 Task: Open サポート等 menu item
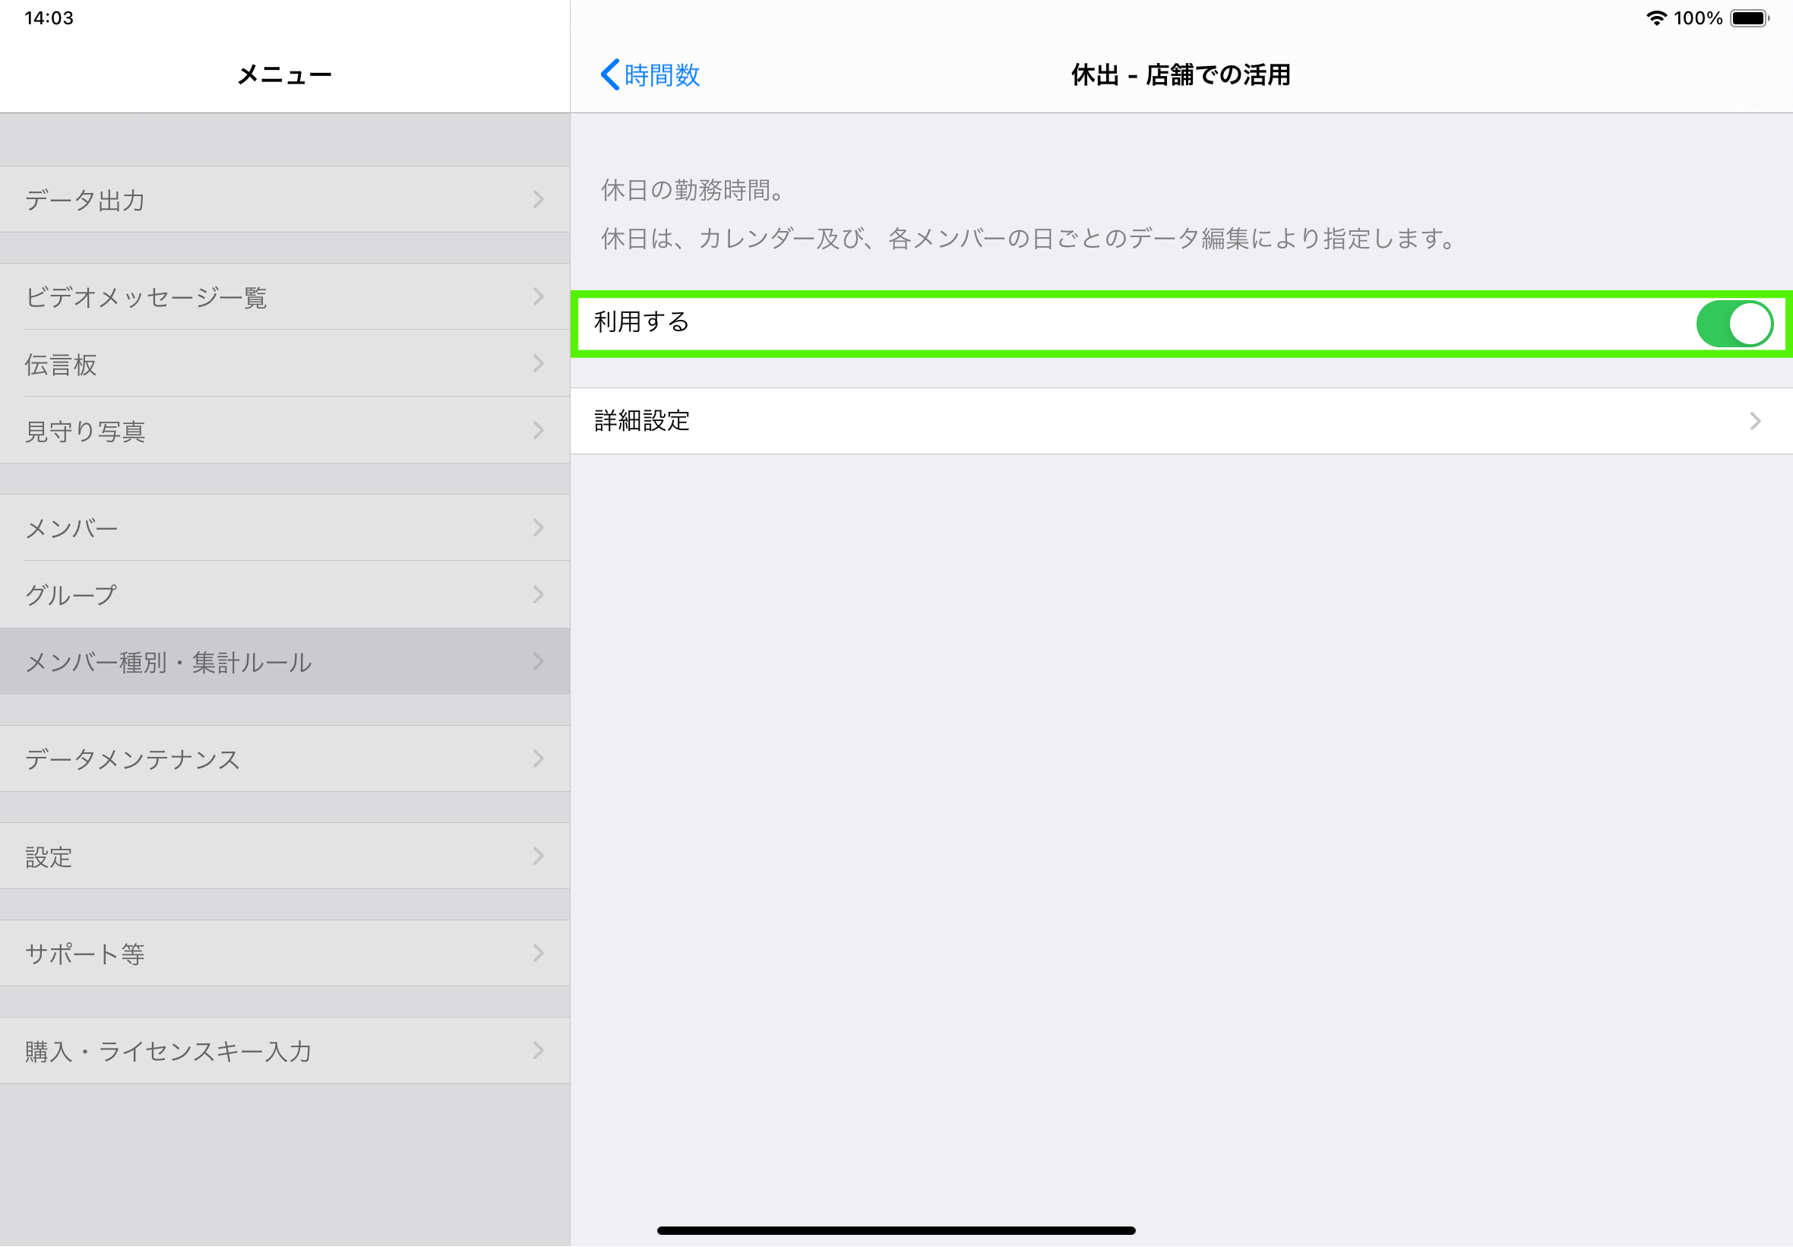point(285,953)
